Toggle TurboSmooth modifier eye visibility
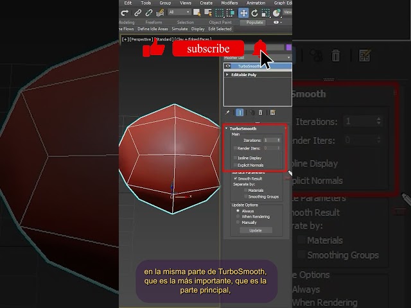Screen dimensions: 411x308 coord(228,66)
